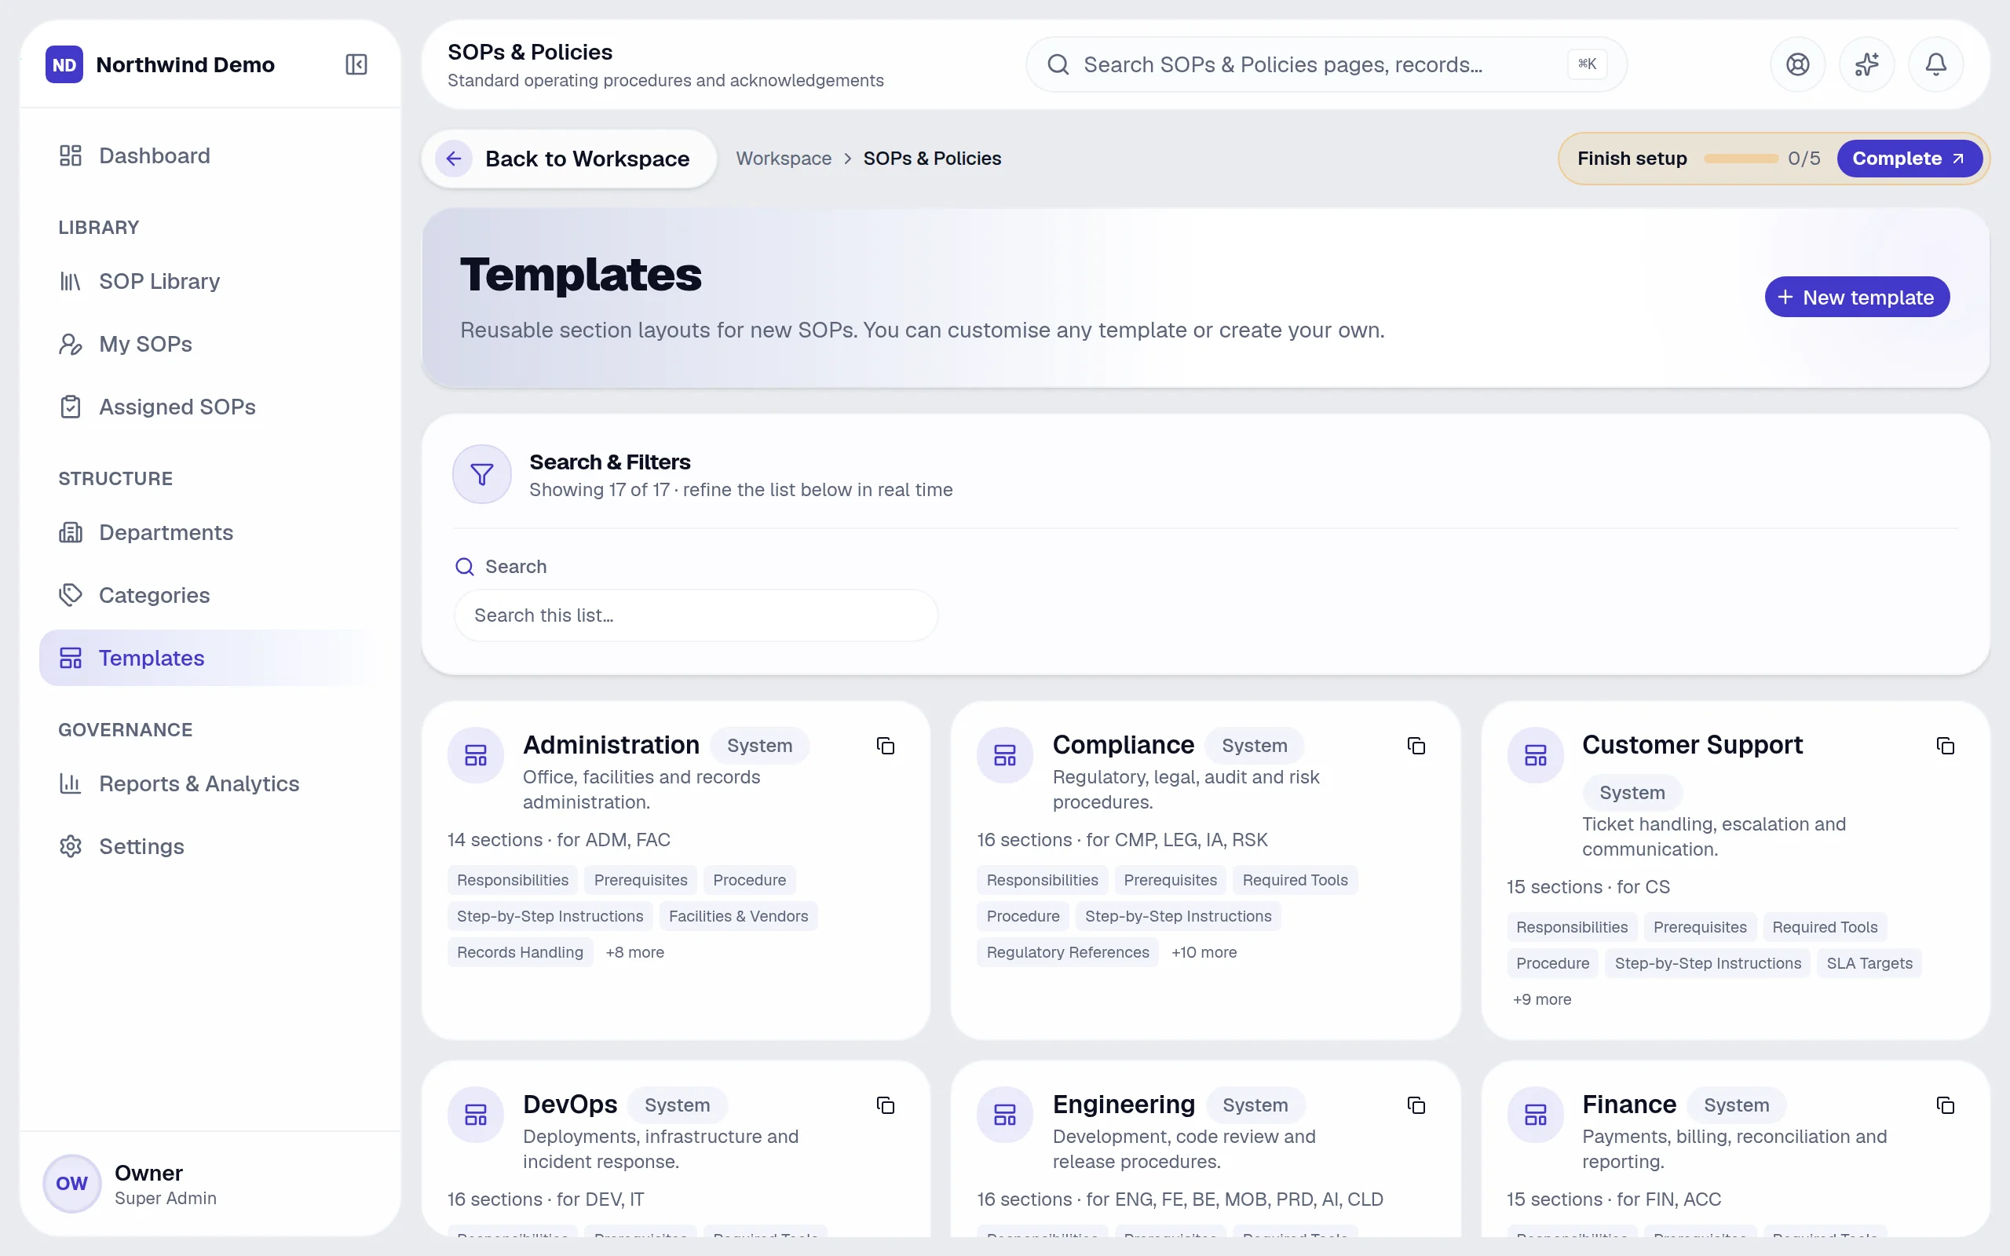Click System badge on Administration card
The width and height of the screenshot is (2010, 1256).
point(759,746)
